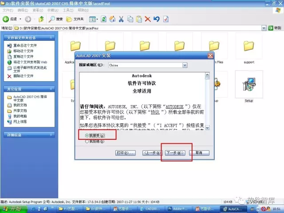Click the Properties checkmark page icon

pyautogui.click(x=166, y=19)
